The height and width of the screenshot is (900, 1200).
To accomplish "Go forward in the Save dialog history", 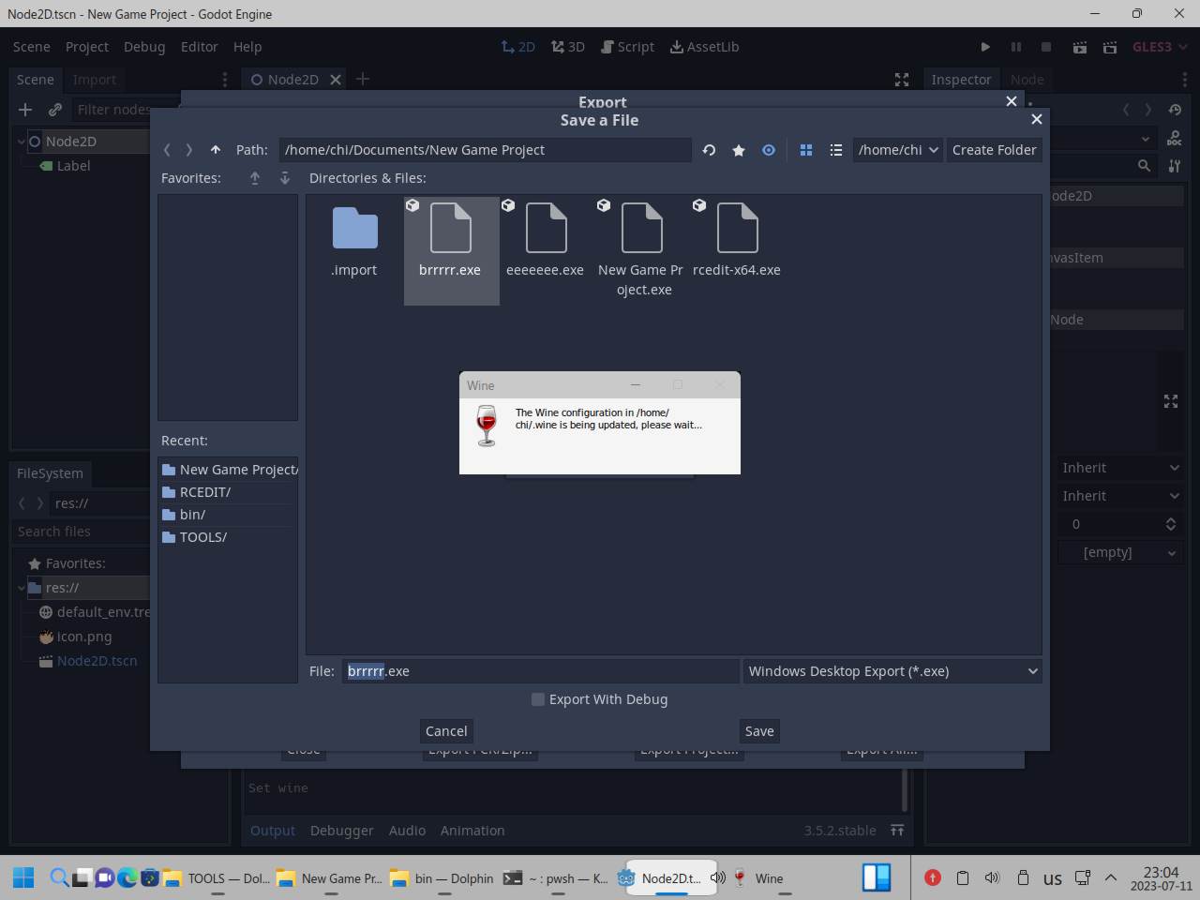I will point(188,150).
